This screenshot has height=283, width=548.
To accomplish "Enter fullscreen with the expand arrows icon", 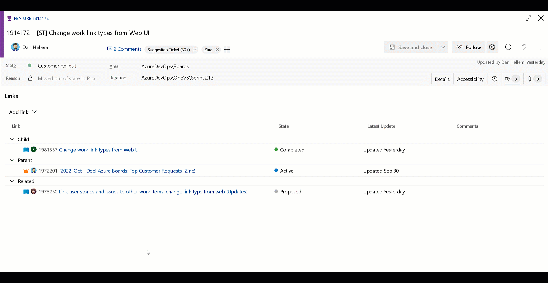I will 529,18.
